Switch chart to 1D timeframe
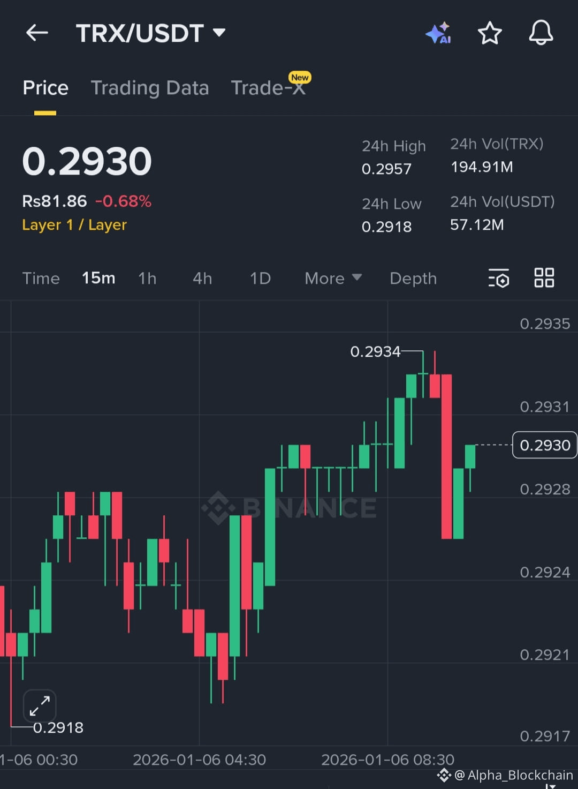Screen dimensions: 578x789 coord(260,278)
